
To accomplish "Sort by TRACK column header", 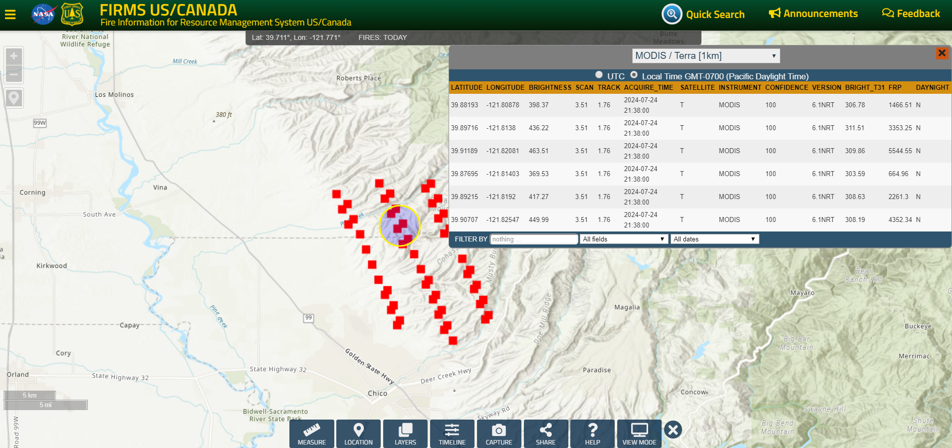I will pos(609,87).
